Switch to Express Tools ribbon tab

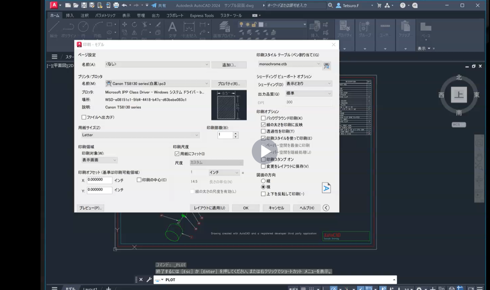202,15
